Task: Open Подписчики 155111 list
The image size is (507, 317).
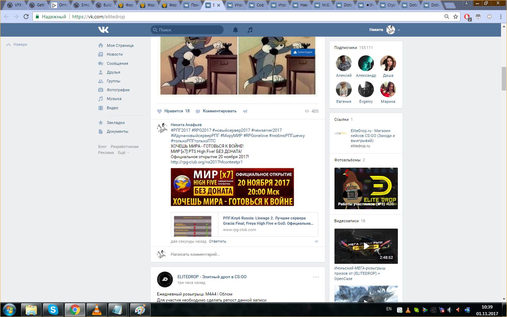Action: point(353,48)
